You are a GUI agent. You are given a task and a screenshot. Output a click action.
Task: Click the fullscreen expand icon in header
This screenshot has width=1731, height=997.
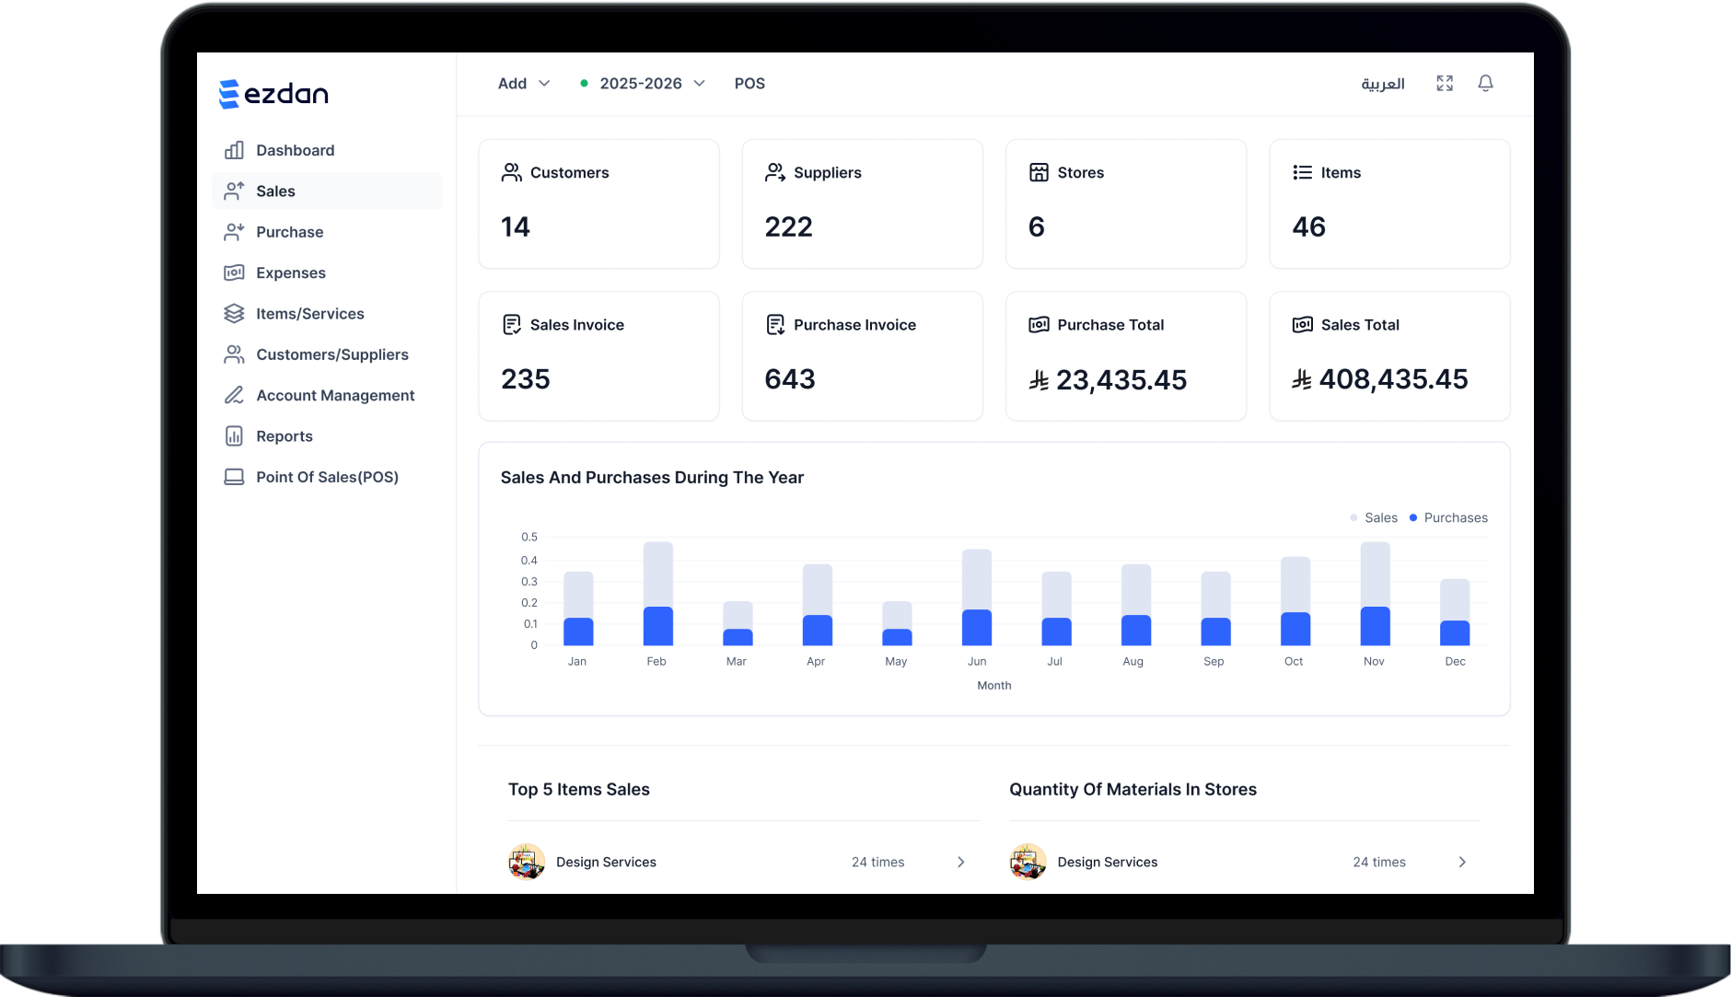[1445, 83]
